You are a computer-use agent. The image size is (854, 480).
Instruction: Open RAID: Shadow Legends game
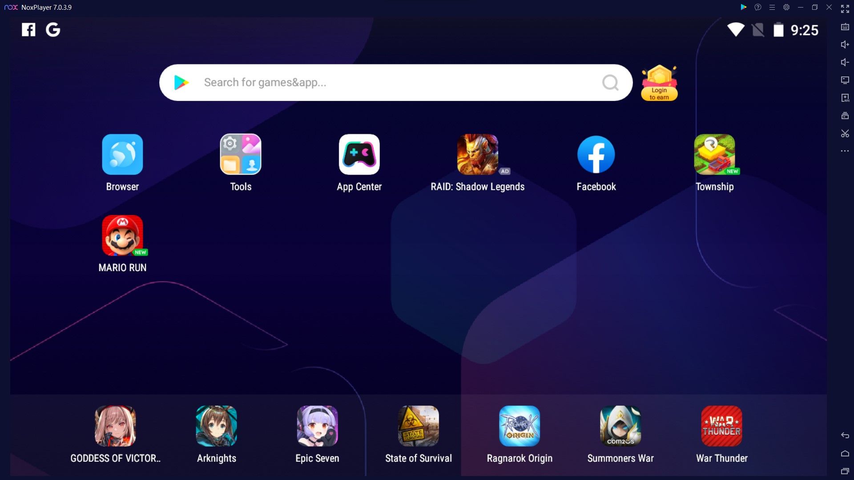tap(477, 154)
